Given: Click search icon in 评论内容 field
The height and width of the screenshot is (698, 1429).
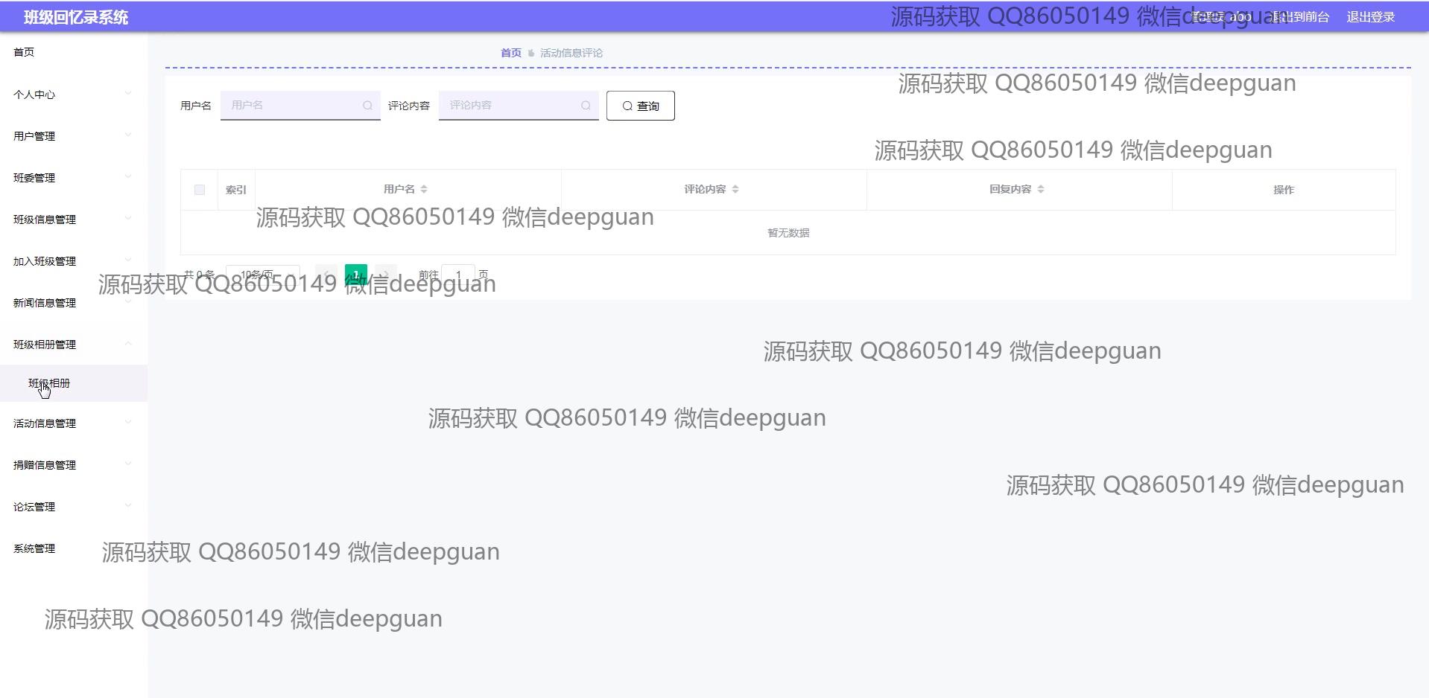Looking at the screenshot, I should click(586, 106).
